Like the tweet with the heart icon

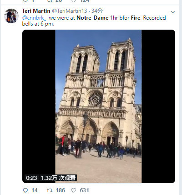[74, 190]
